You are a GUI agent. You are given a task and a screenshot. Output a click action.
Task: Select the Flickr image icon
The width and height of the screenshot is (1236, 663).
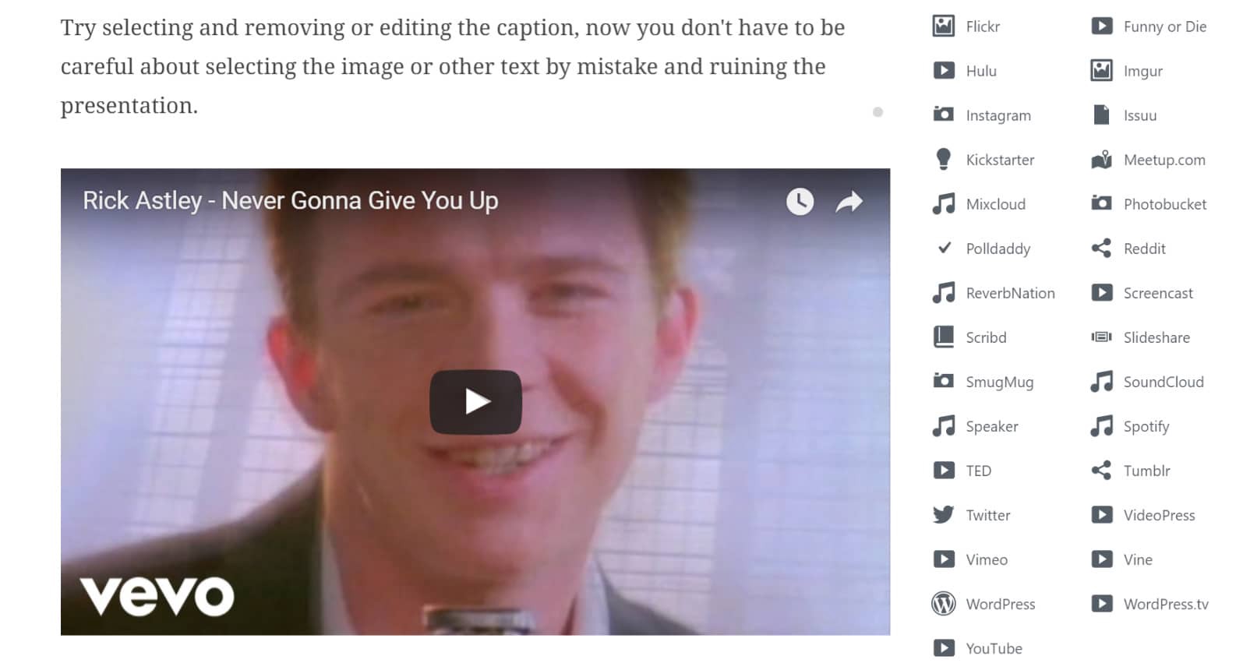click(944, 26)
